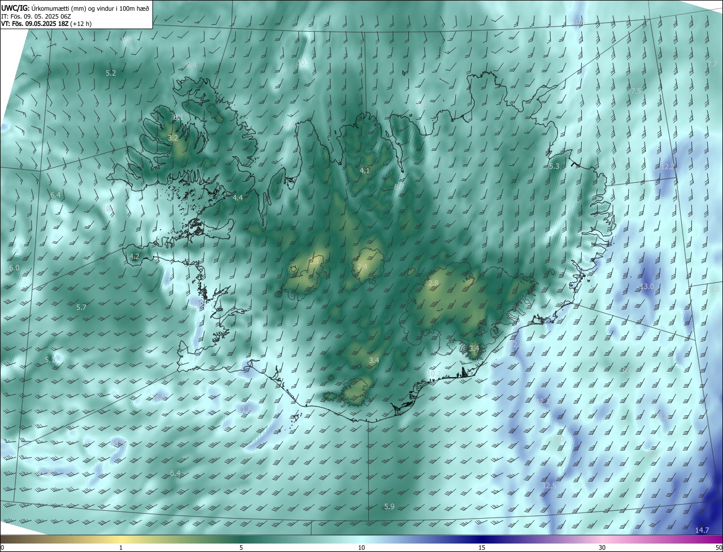Click the 5.3 value label in the northeast
Image resolution: width=723 pixels, height=552 pixels.
click(554, 167)
